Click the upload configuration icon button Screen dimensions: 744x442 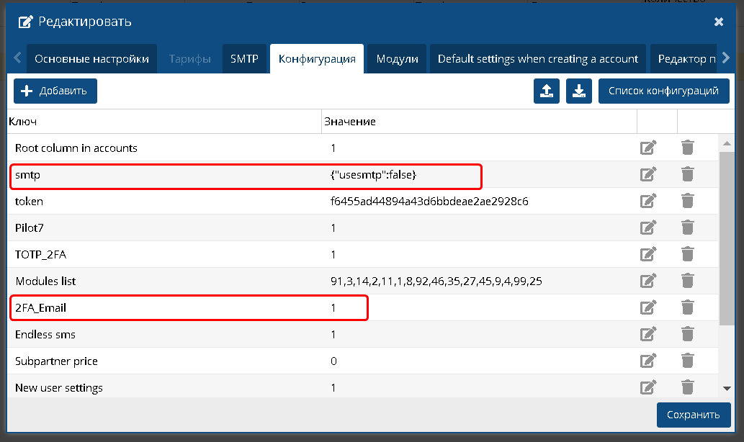(x=547, y=91)
